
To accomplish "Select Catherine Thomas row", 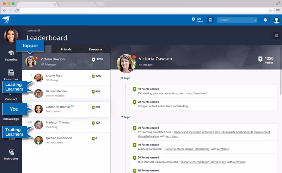I will (x=66, y=109).
